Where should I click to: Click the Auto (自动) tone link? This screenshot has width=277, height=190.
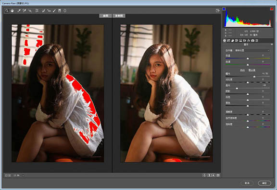[242, 70]
